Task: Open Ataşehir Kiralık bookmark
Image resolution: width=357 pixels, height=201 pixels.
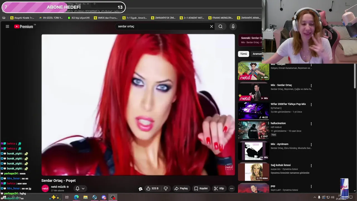Action: coord(22,18)
